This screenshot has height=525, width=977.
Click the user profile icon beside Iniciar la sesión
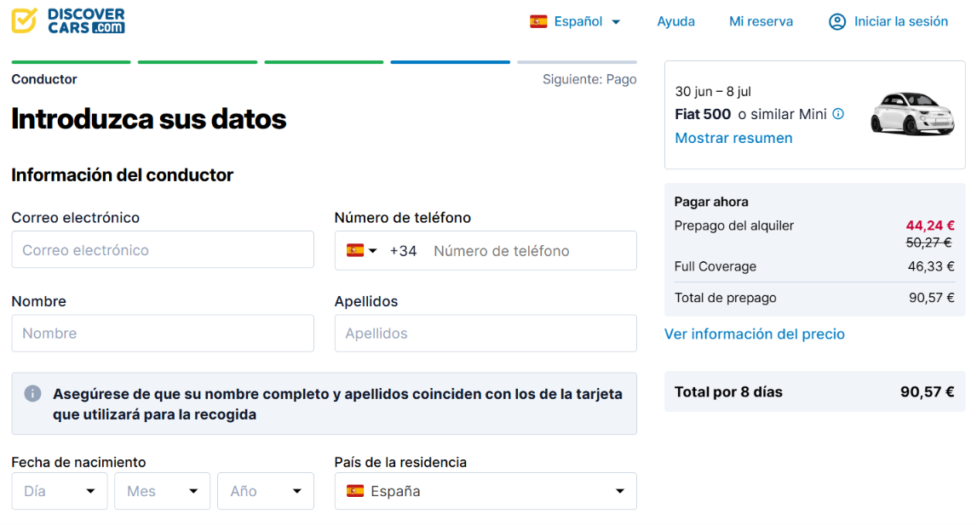point(836,22)
